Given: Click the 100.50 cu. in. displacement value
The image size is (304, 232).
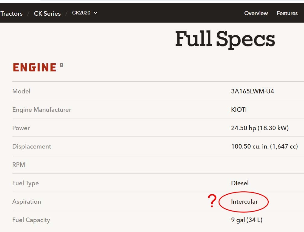Looking at the screenshot, I should click(264, 146).
